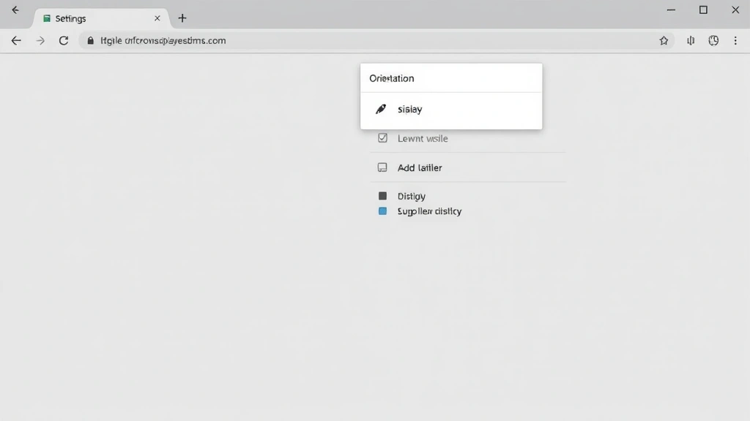Collapse the Add lailer section

pos(419,167)
